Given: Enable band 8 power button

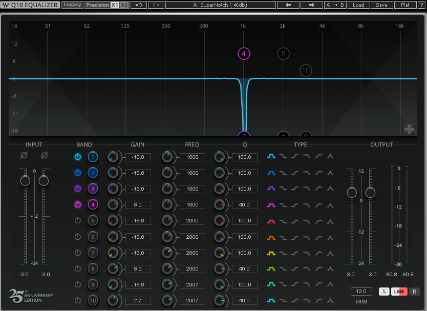Looking at the screenshot, I should tap(78, 268).
